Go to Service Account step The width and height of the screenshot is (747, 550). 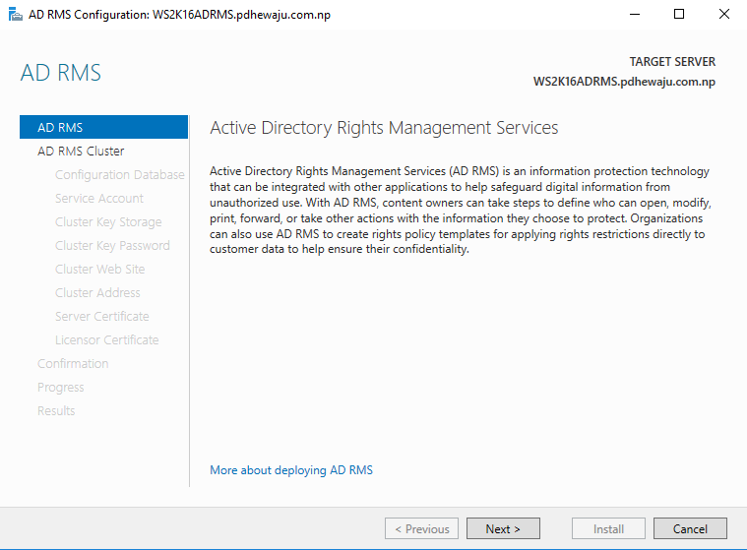[x=99, y=198]
